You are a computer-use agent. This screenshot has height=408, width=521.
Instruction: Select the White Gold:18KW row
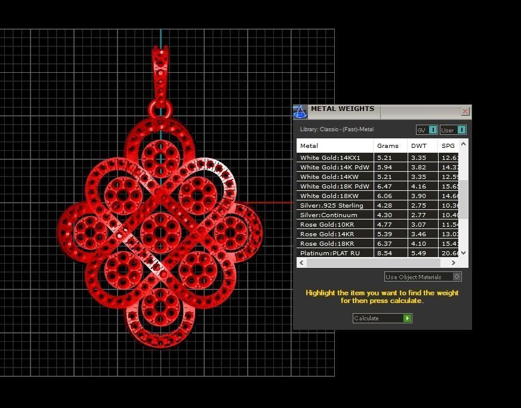click(378, 196)
